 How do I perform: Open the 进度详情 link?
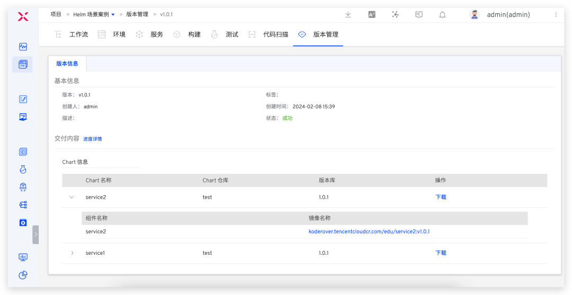coord(93,139)
